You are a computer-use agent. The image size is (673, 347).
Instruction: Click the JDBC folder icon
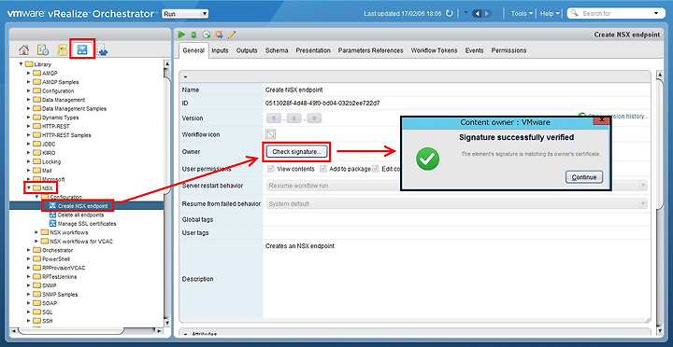[x=36, y=144]
